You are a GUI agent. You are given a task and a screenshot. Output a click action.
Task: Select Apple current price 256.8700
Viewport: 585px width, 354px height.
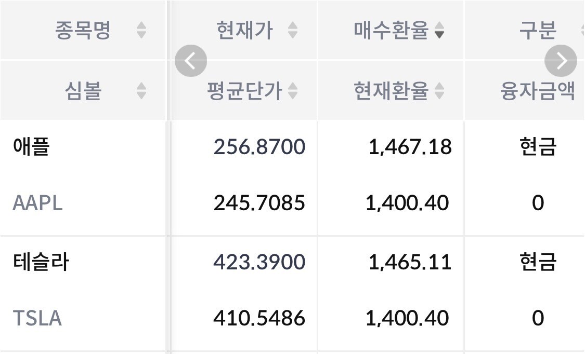(259, 147)
